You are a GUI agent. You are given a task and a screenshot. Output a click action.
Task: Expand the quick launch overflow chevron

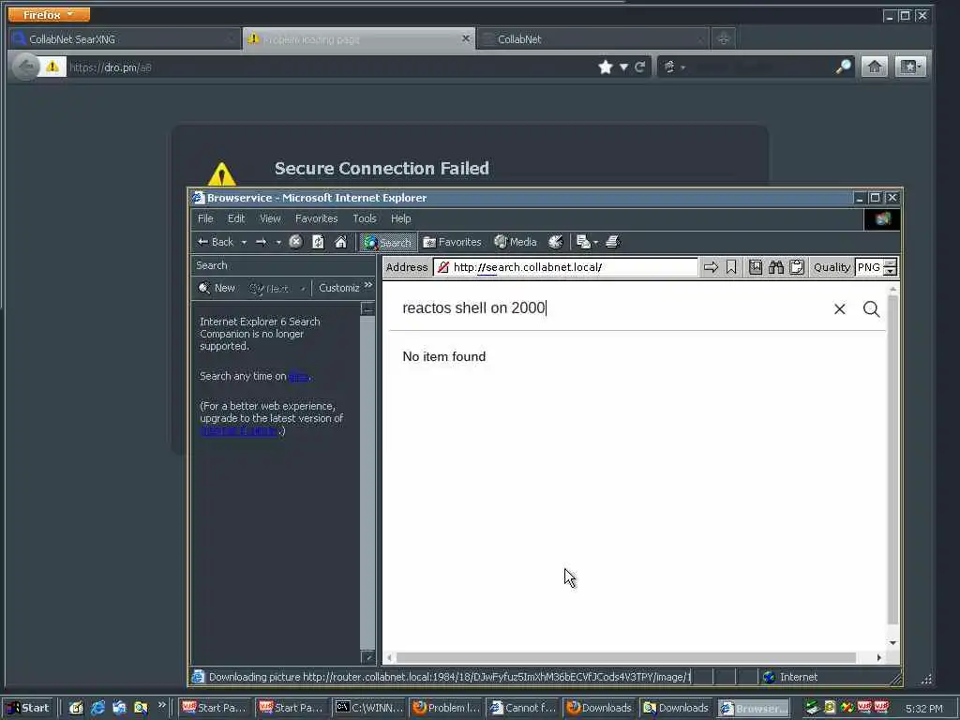[161, 705]
